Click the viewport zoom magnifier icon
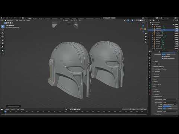This screenshot has height=134, width=179. tap(146, 34)
